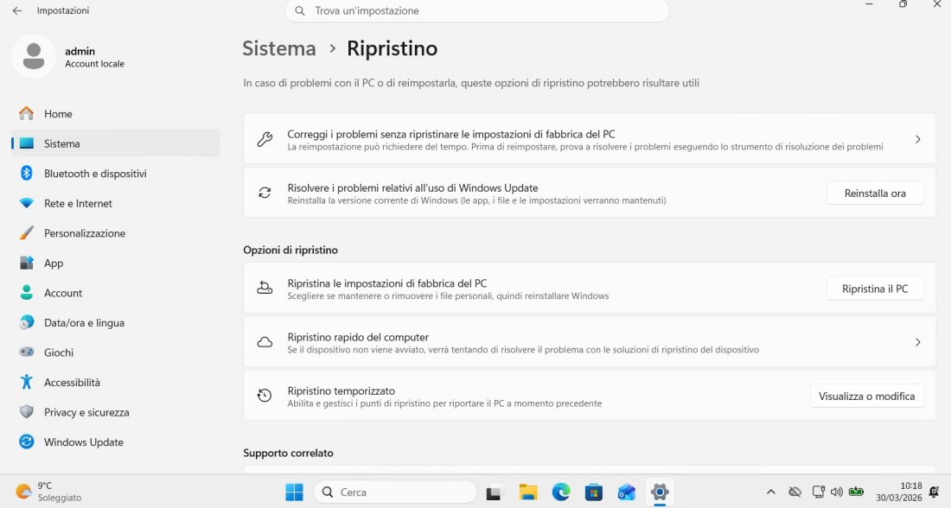Open Visualizza o modifica for restore points
The width and height of the screenshot is (951, 508).
(x=866, y=396)
